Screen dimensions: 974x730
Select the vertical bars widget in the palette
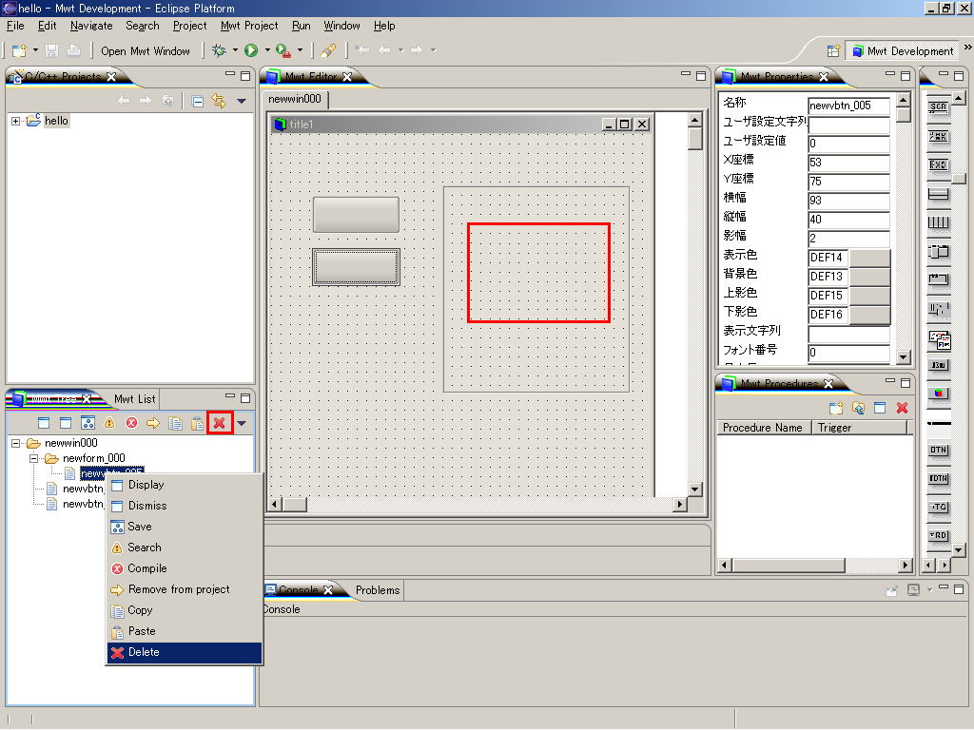(938, 221)
